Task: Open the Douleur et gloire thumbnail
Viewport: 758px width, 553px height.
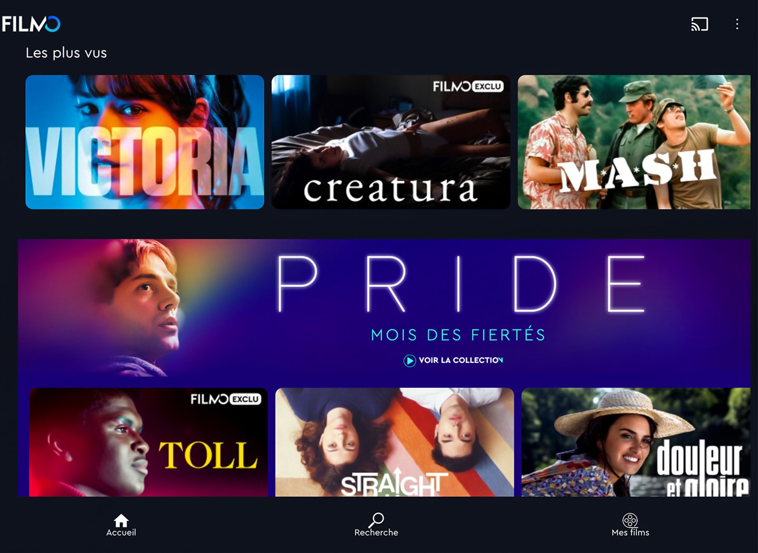Action: (636, 442)
